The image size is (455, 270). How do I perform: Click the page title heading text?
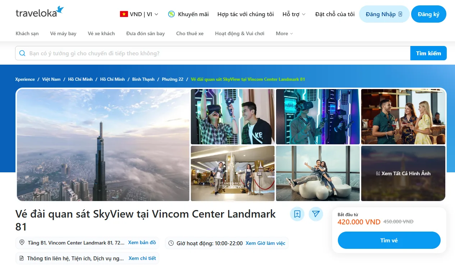point(146,220)
